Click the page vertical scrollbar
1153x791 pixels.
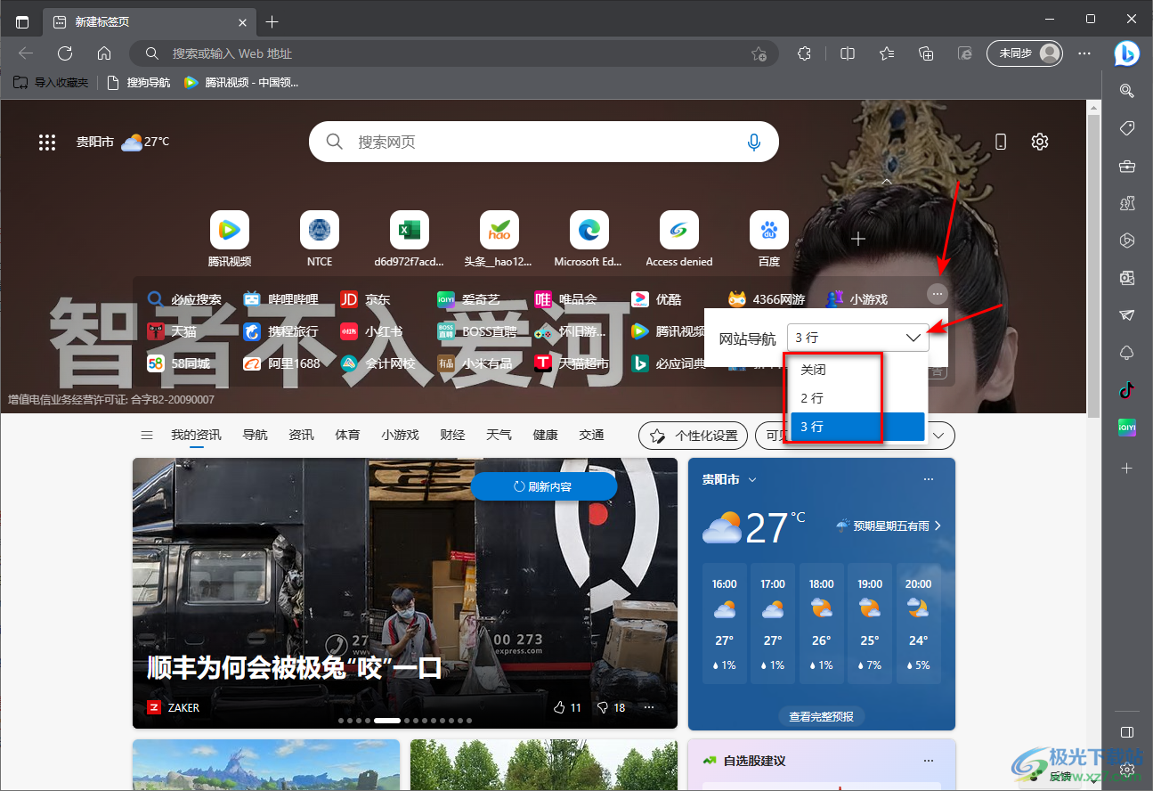pos(1093,265)
